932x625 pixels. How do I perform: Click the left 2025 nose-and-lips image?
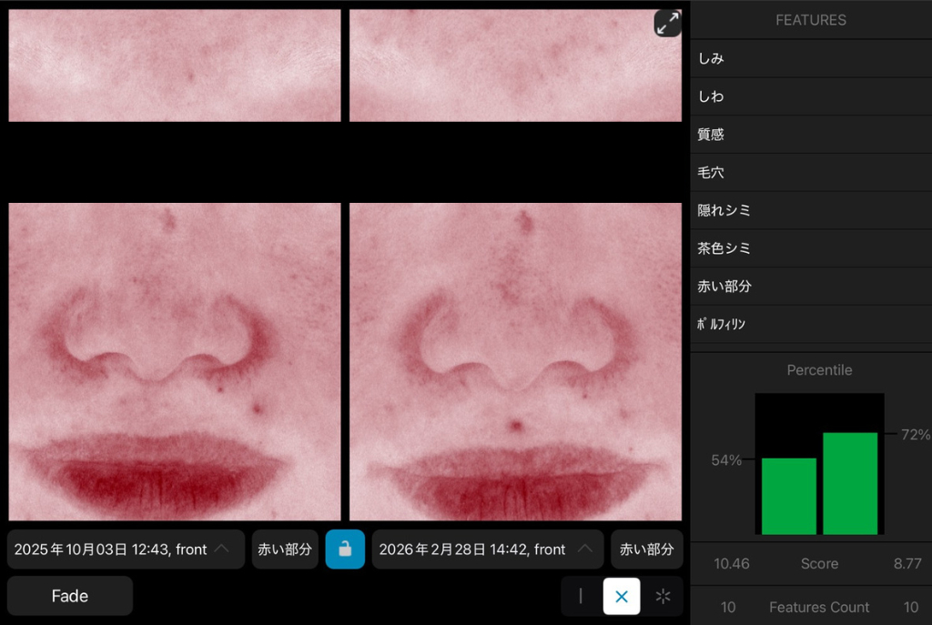tap(175, 361)
